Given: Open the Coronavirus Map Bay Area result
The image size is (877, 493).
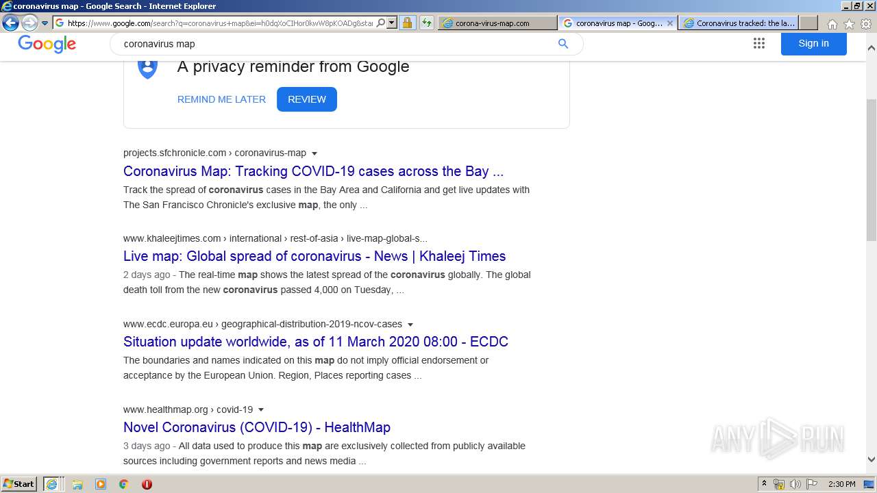Looking at the screenshot, I should point(313,171).
